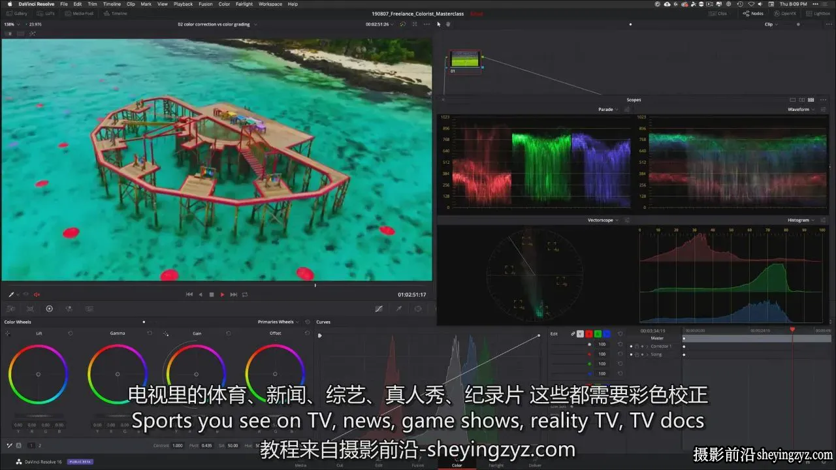Click the play forward button
The image size is (836, 470).
[222, 294]
